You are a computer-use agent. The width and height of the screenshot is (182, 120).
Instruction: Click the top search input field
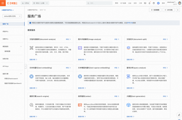(99, 3)
